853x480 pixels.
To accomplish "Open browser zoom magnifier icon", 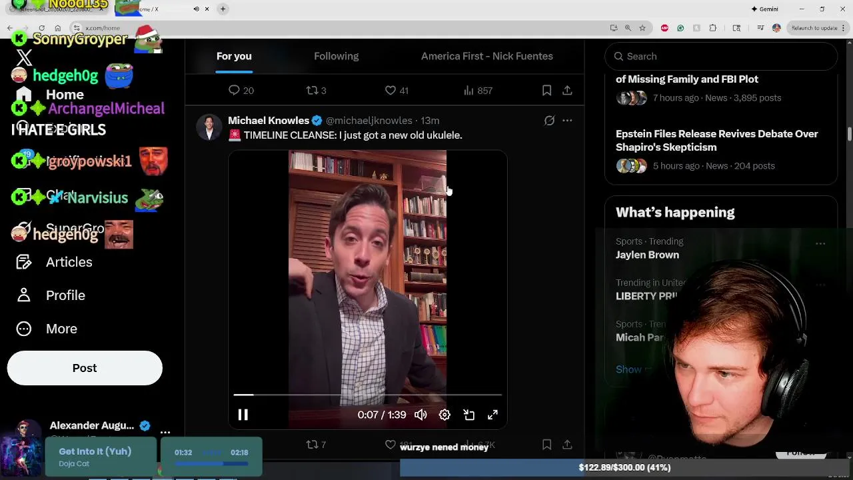I will tap(628, 28).
